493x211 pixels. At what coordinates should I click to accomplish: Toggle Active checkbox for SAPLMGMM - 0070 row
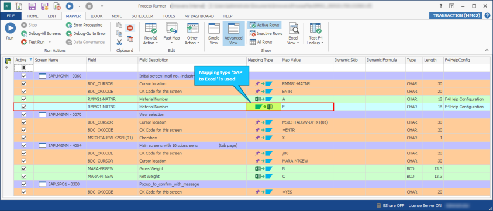(23, 114)
